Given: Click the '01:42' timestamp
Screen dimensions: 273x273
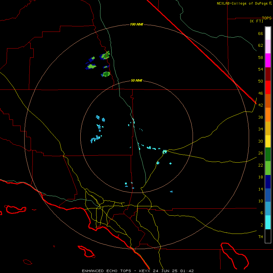Looking at the screenshot, I should (187, 271).
